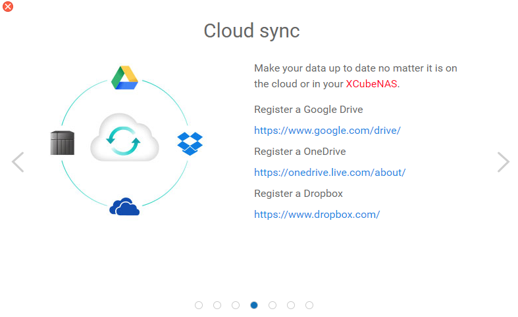
Task: Click the 'Register a Dropbox' text
Action: [298, 194]
